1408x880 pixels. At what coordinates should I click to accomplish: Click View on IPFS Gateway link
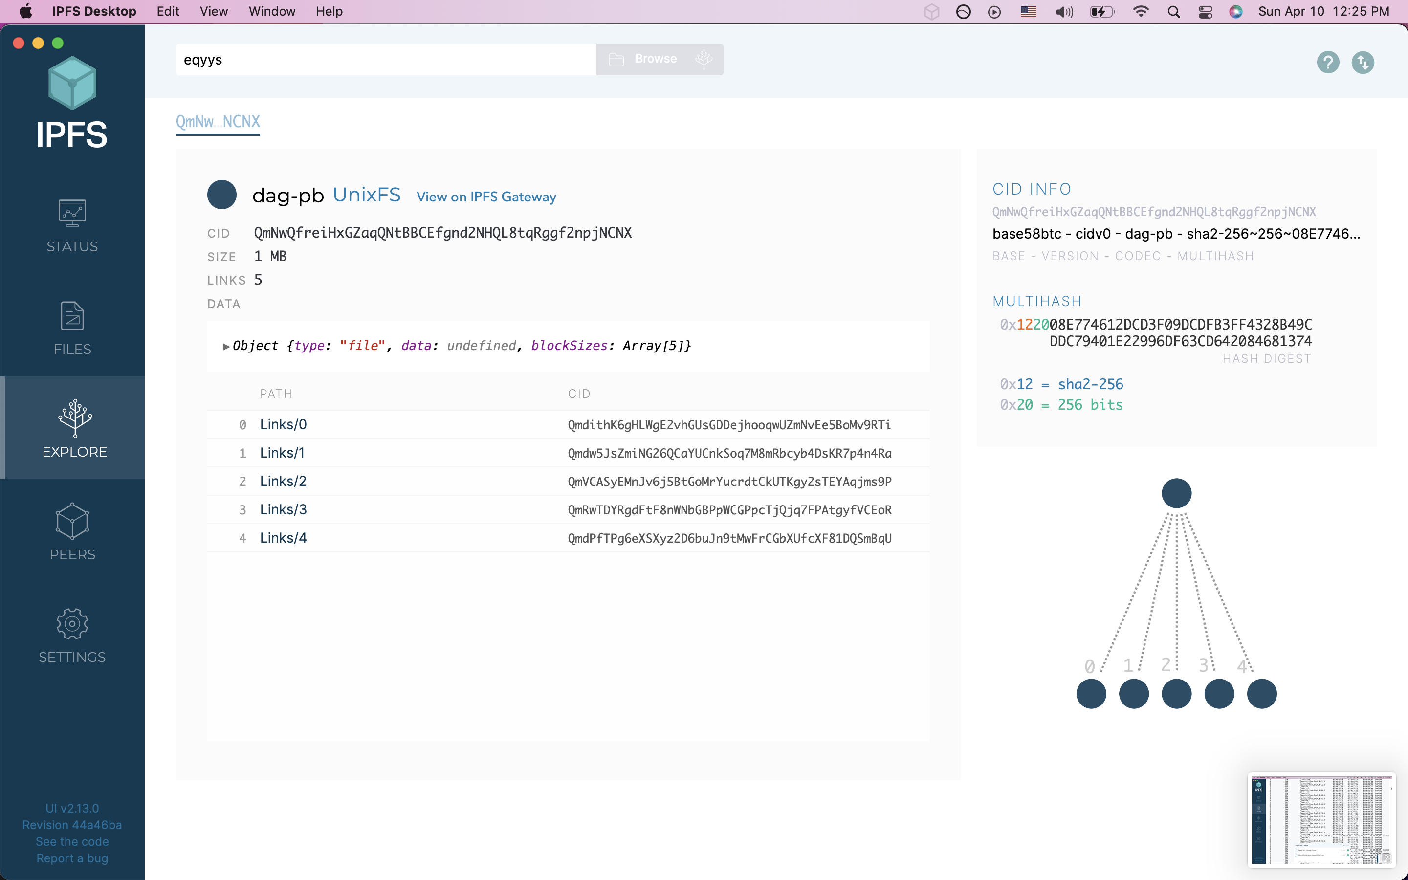coord(486,197)
